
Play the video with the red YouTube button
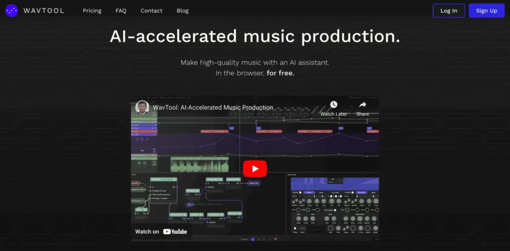[x=255, y=168]
